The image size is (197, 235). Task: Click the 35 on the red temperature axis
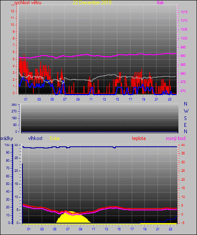(x=183, y=153)
